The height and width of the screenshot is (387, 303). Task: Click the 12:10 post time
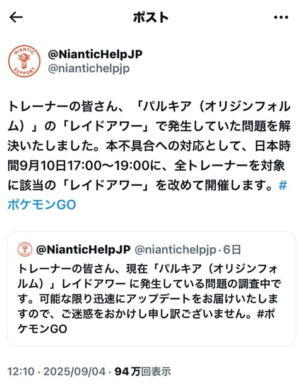[21, 371]
